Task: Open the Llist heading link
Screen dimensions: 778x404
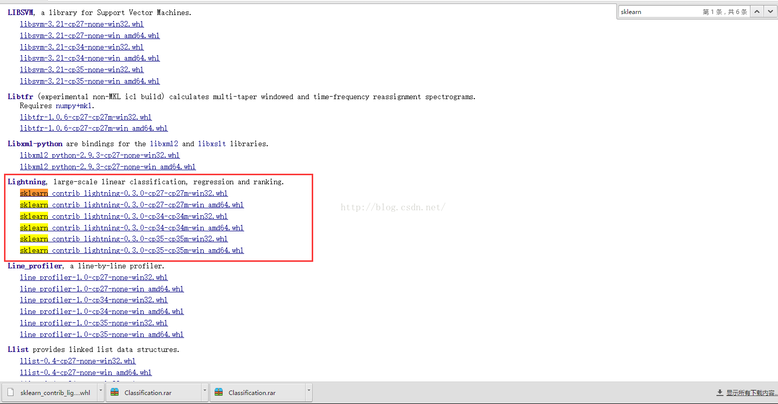Action: click(x=18, y=349)
